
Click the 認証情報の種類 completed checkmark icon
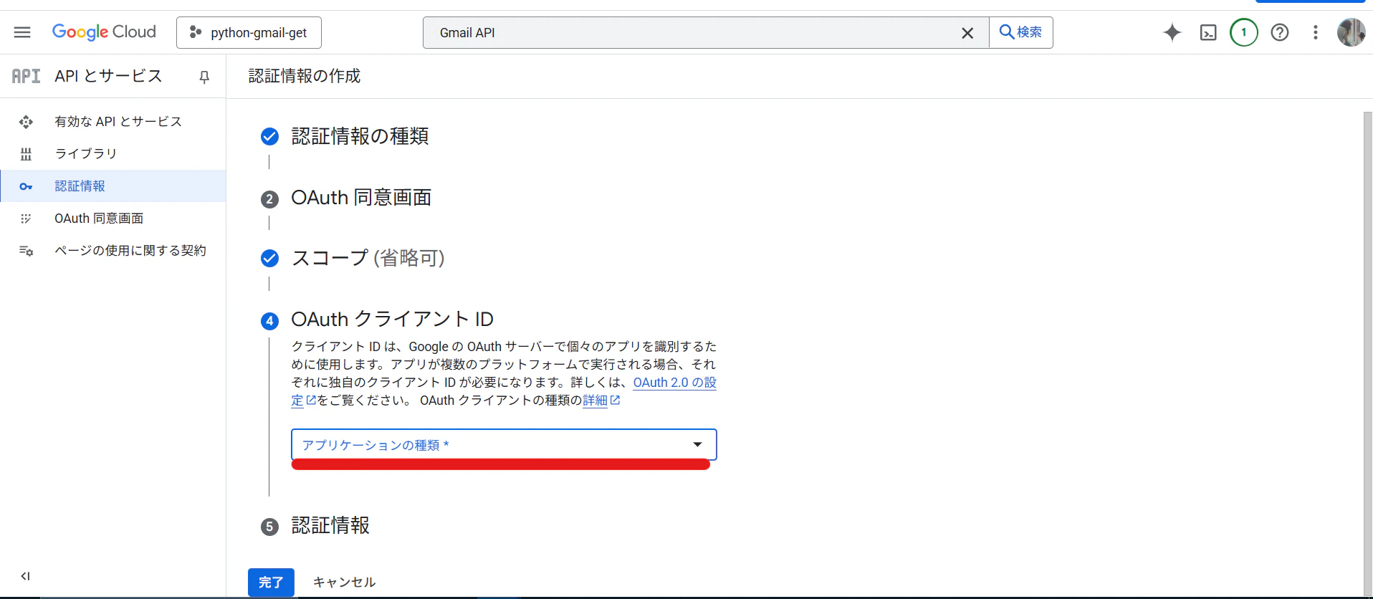[x=269, y=136]
